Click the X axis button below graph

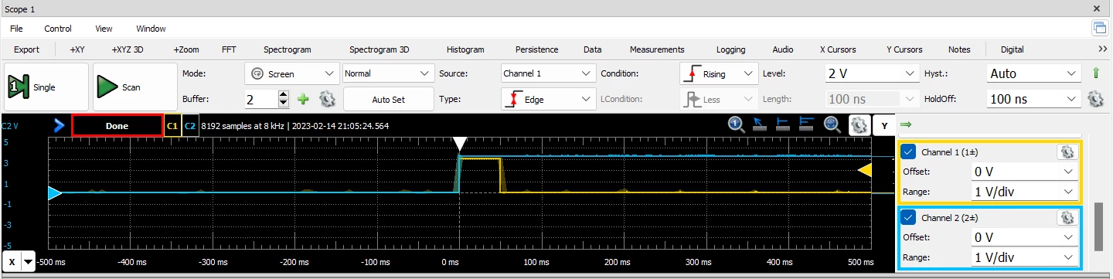pyautogui.click(x=12, y=261)
